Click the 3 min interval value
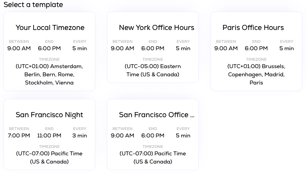The image size is (307, 174). click(x=80, y=135)
